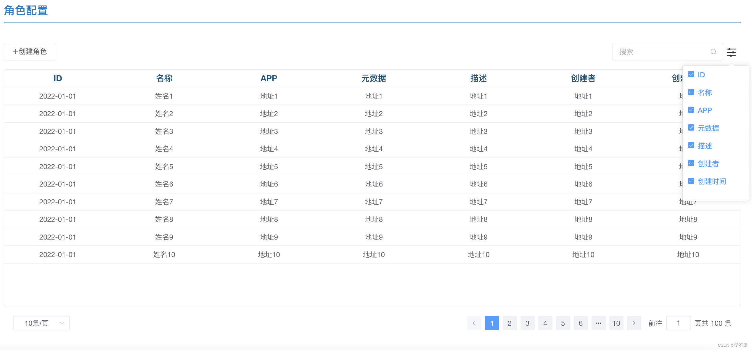Uncheck the 创建者 column checkbox
Image resolution: width=752 pixels, height=350 pixels.
point(691,163)
